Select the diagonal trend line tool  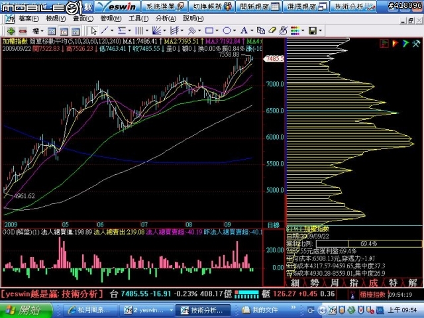point(105,30)
